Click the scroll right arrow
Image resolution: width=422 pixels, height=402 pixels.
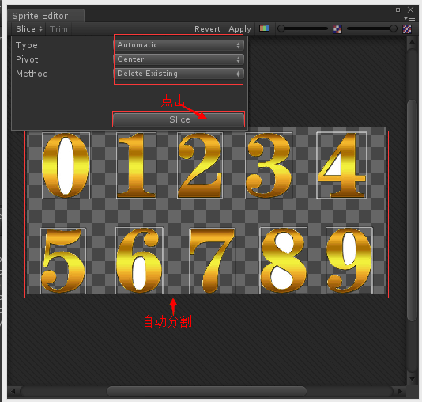(x=400, y=391)
